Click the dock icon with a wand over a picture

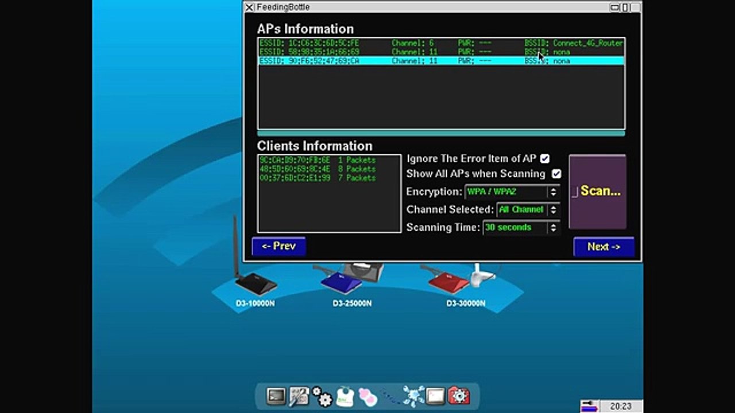(299, 396)
